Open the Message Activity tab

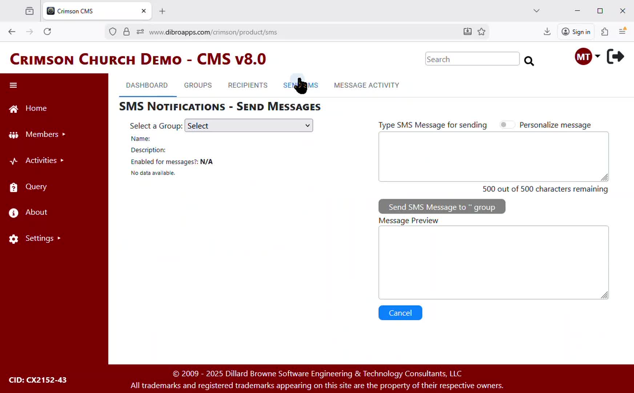(366, 85)
